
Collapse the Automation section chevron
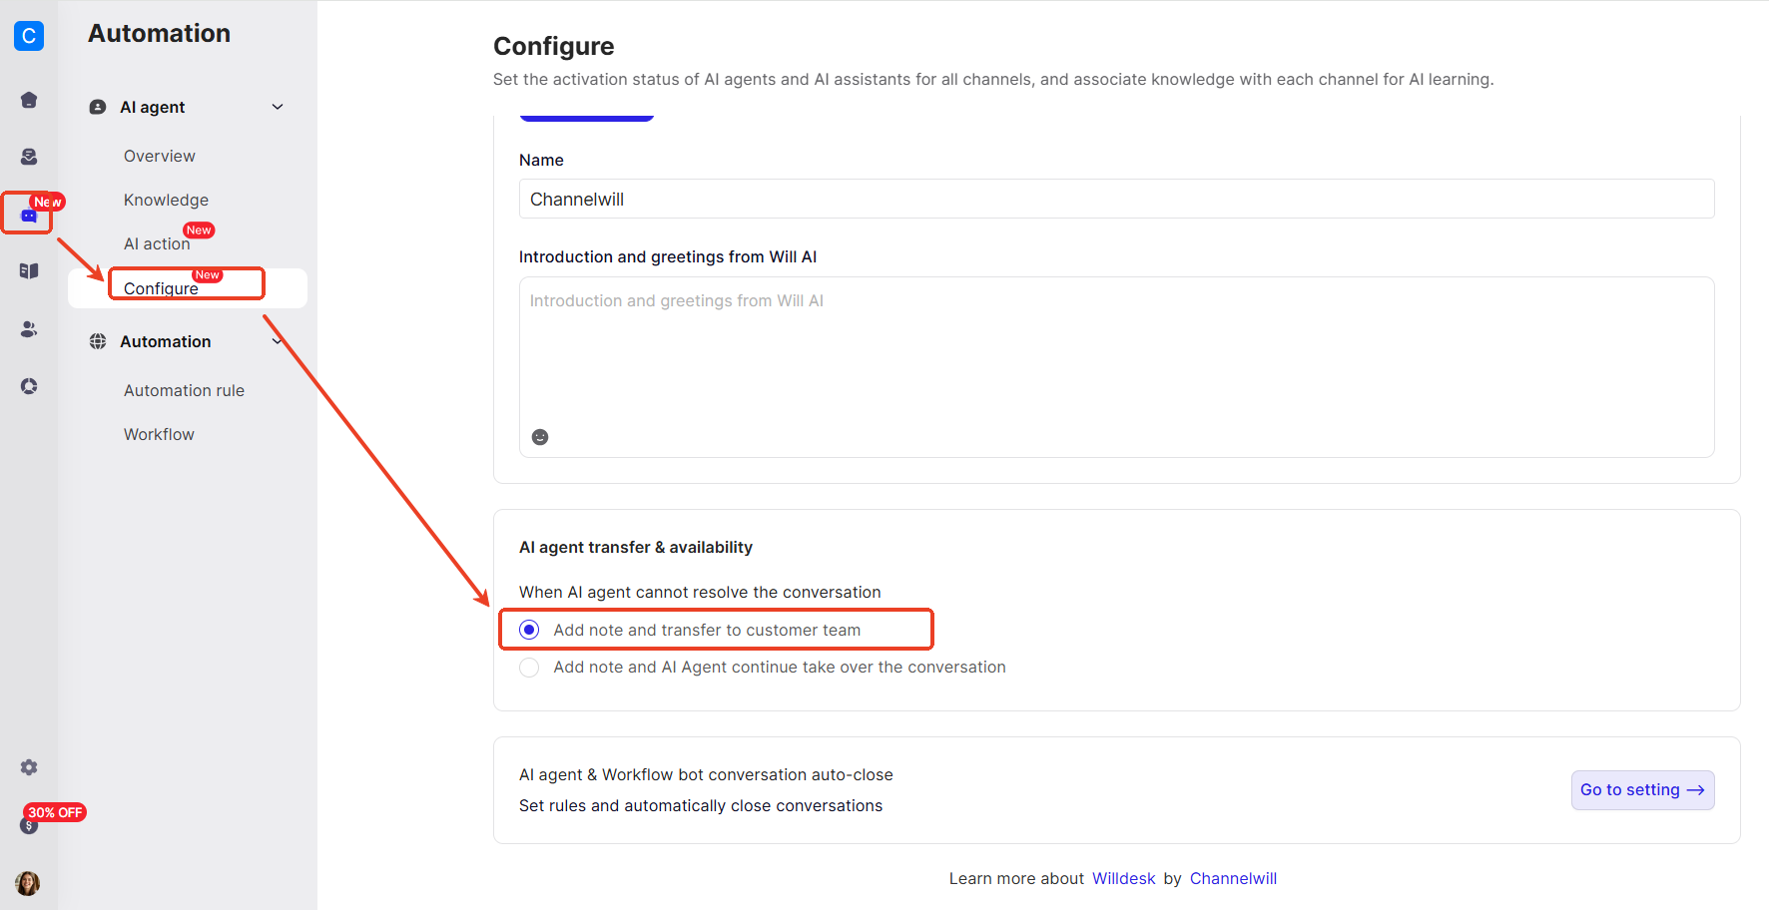[278, 341]
